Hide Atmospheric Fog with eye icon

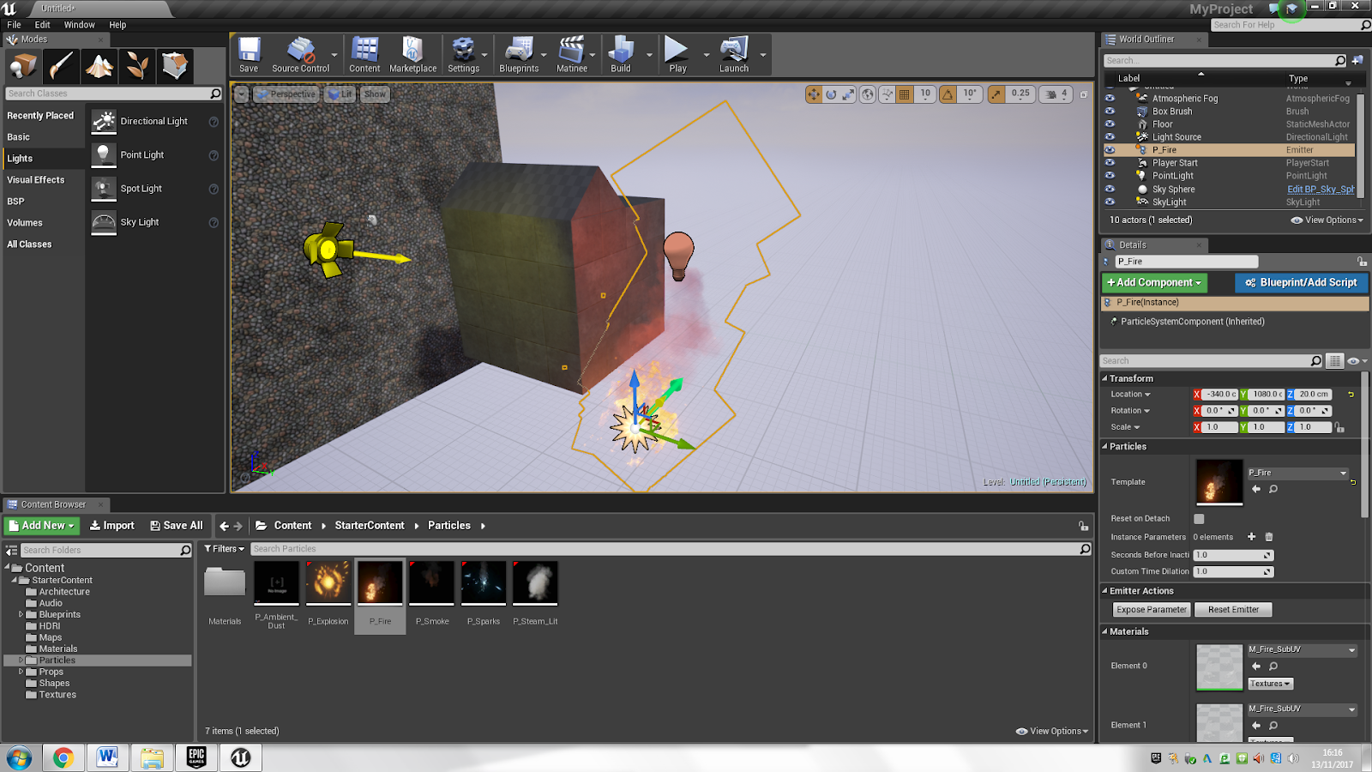click(1110, 98)
